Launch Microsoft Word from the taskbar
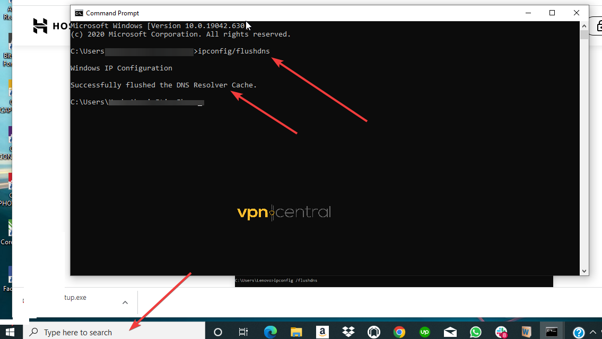 526,332
